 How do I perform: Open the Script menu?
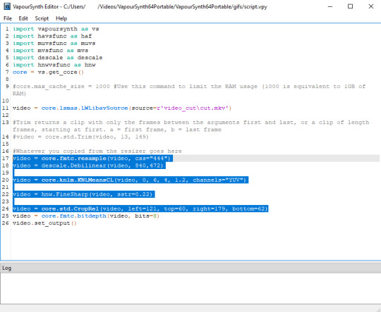pyautogui.click(x=42, y=18)
